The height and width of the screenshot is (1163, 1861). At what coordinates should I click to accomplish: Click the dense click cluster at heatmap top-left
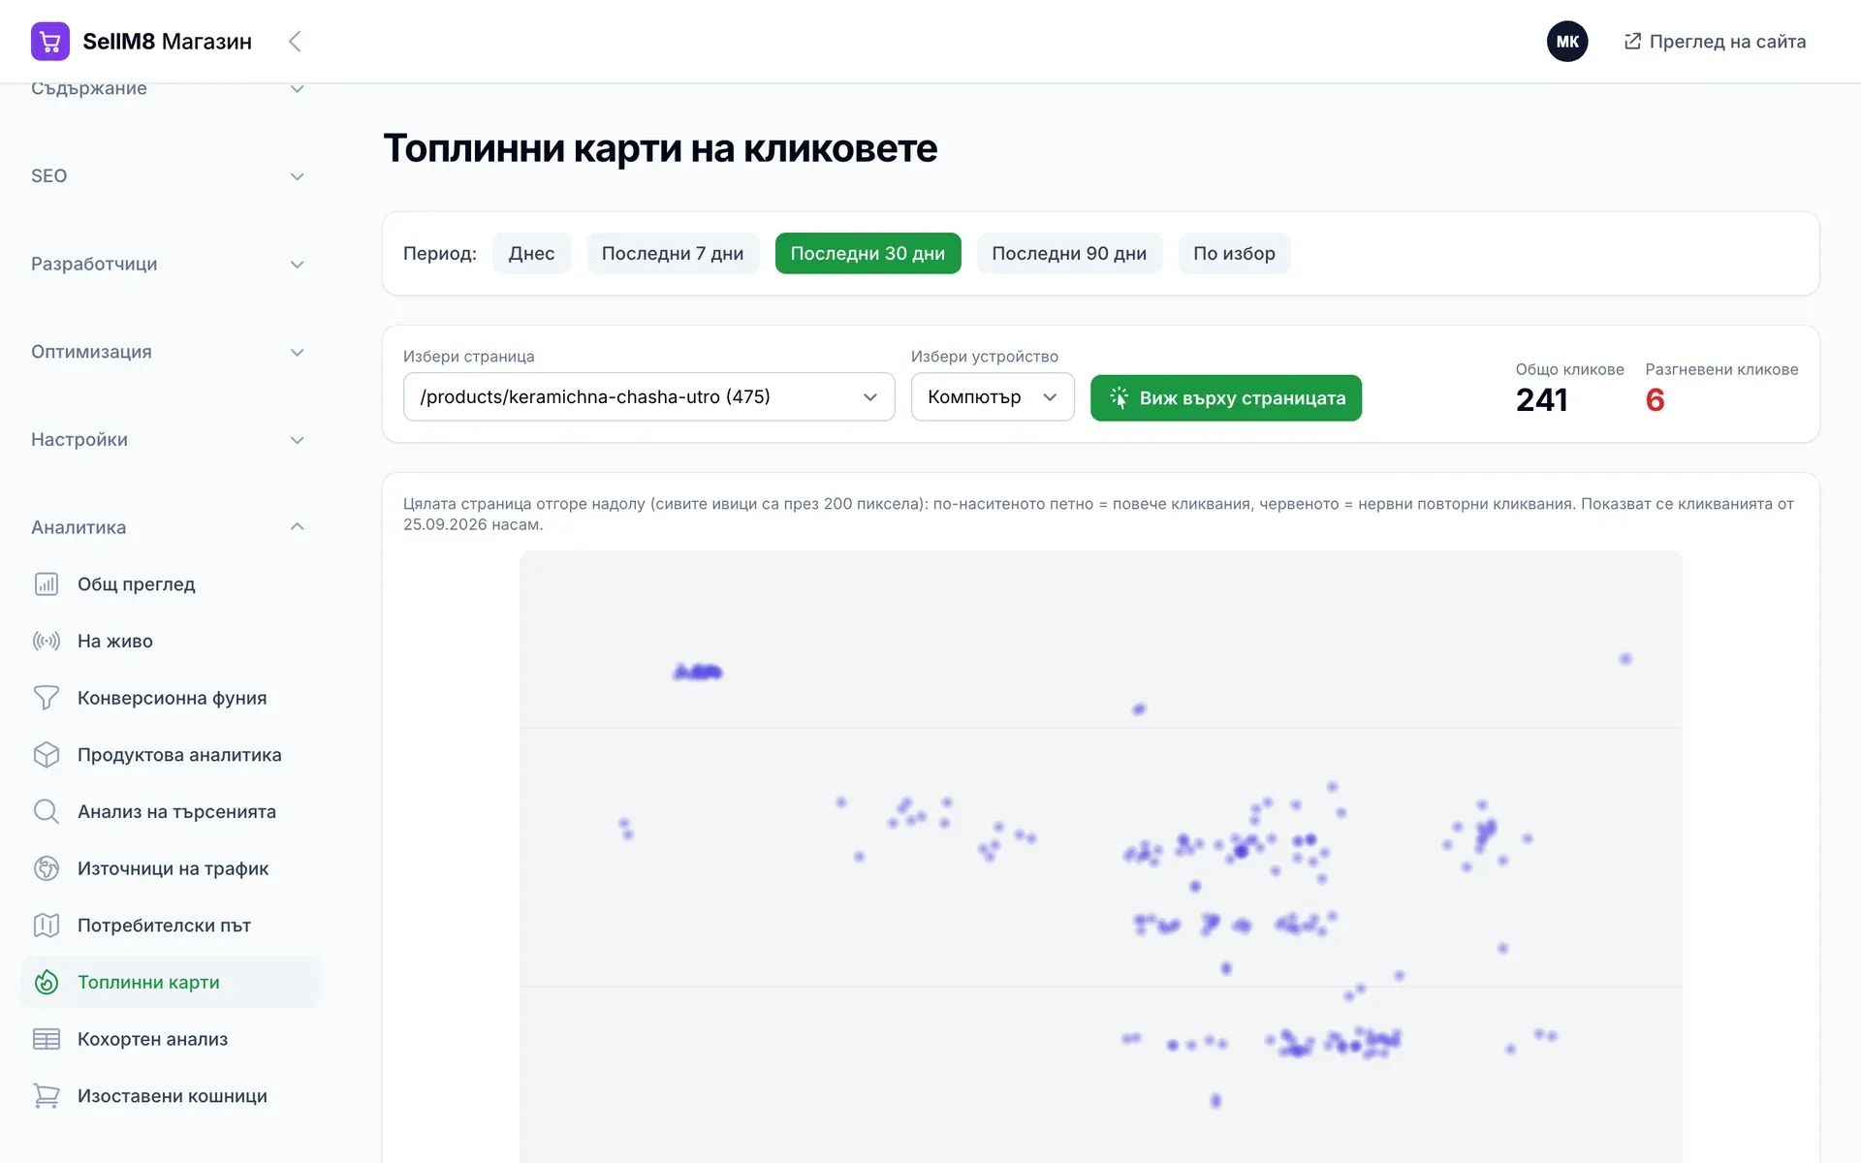point(698,672)
